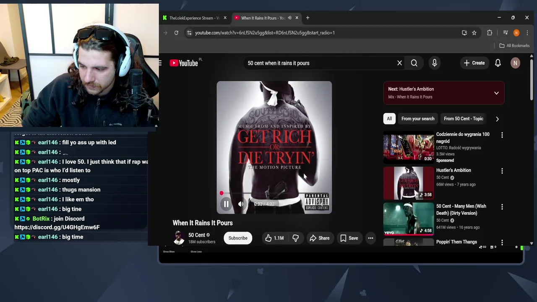Select the chat message "thugs mansion"
The width and height of the screenshot is (537, 302).
81,190
